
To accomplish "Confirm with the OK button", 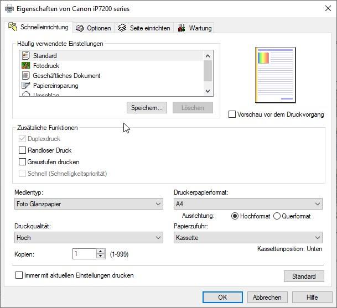I will point(222,297).
